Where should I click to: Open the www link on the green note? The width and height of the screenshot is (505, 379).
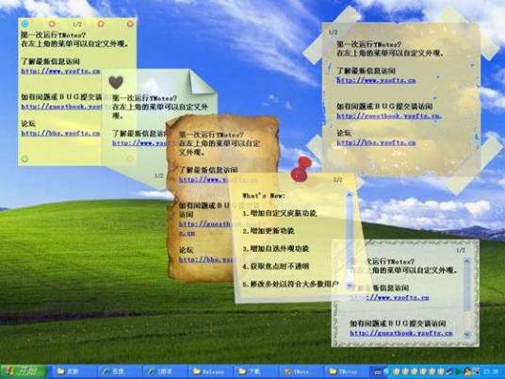point(139,142)
